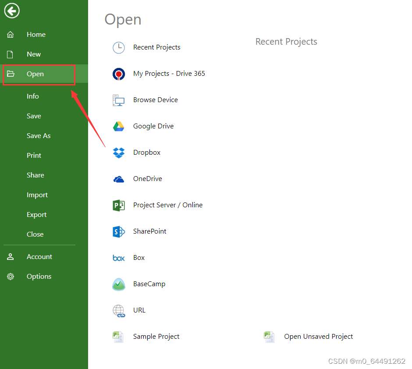Click the Drive 365 pin icon
Image resolution: width=412 pixels, height=369 pixels.
click(119, 74)
